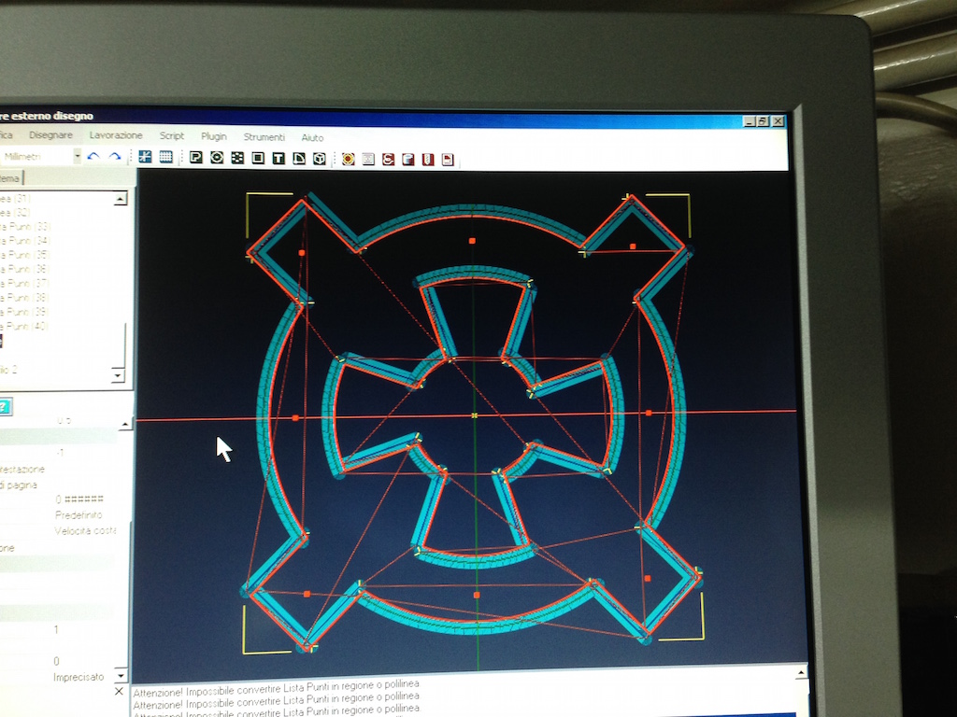Image resolution: width=957 pixels, height=717 pixels.
Task: Click the red-and-yellow round machining icon
Action: coord(348,159)
